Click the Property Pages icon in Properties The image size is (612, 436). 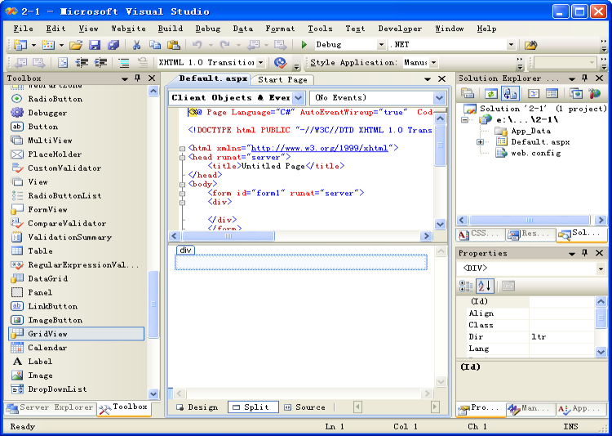(x=508, y=286)
